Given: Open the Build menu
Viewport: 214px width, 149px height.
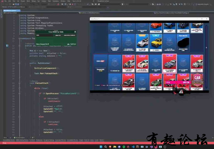Looking at the screenshot, I should (28, 1).
